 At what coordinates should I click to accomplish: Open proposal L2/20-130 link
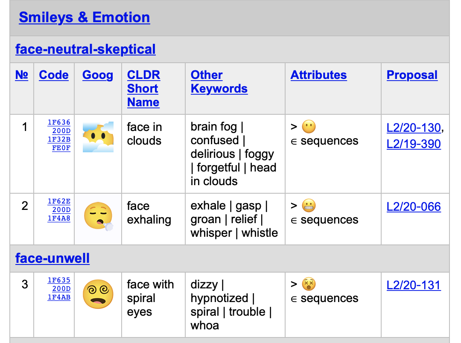point(413,128)
